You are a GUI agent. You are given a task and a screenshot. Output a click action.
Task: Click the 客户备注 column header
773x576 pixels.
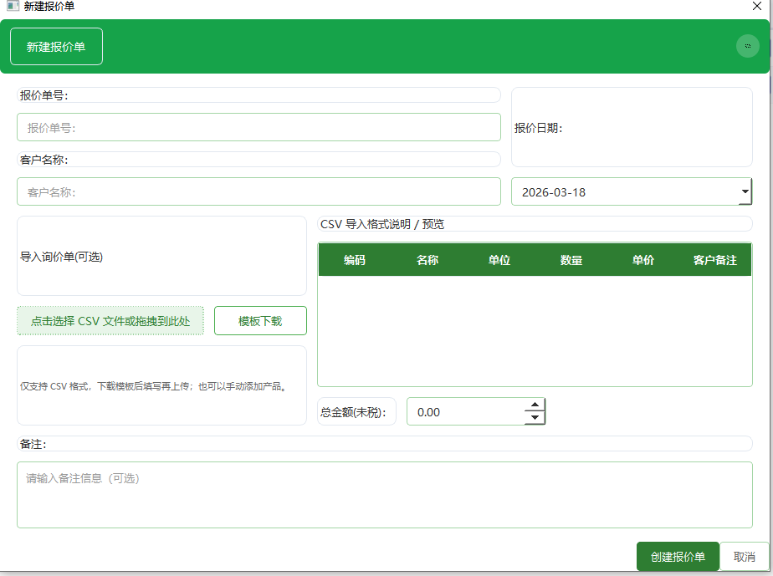tap(714, 260)
